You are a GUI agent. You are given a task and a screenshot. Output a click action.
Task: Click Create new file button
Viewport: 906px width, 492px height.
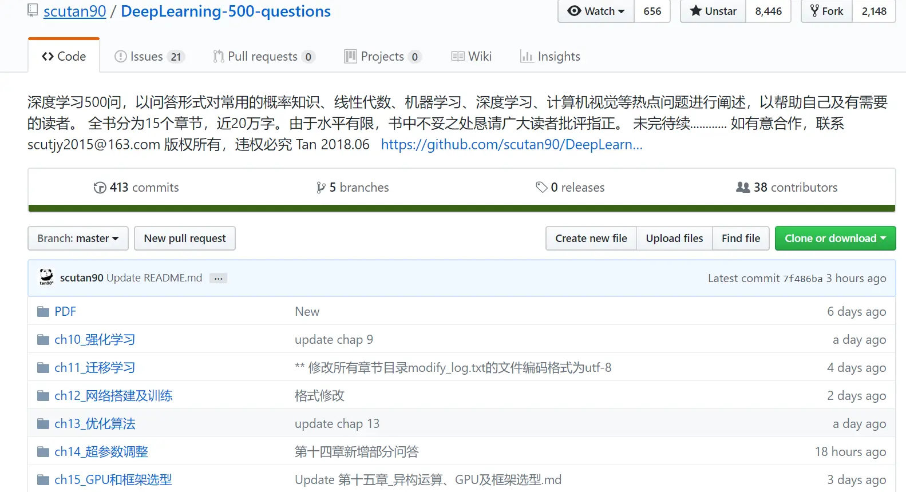[591, 238]
